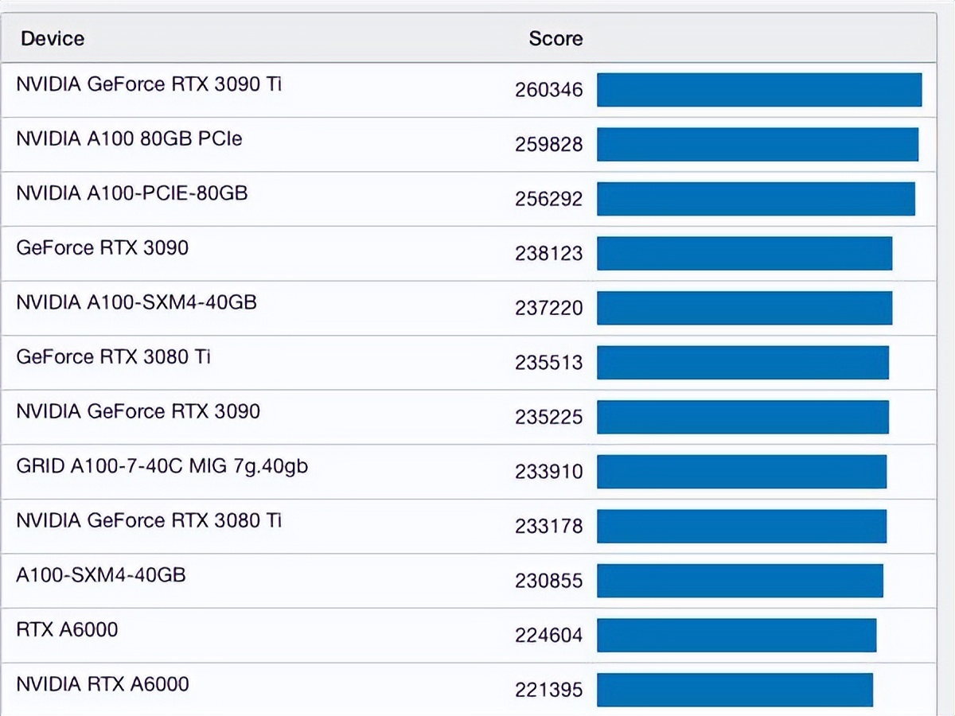Click the NVIDIA RTX A6000 device name
Image resolution: width=955 pixels, height=716 pixels.
(103, 683)
